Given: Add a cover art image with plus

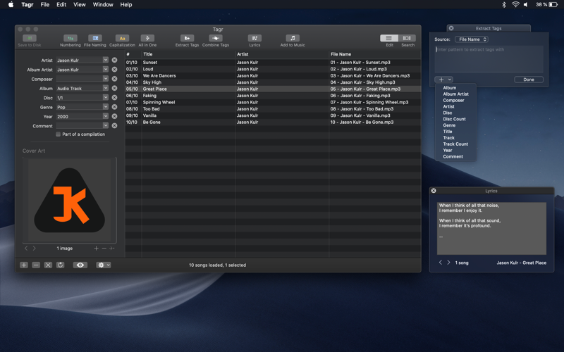Looking at the screenshot, I should (x=96, y=249).
